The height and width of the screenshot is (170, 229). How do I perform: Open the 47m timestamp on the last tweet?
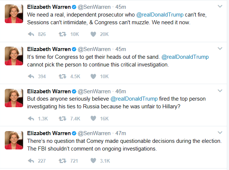[121, 133]
